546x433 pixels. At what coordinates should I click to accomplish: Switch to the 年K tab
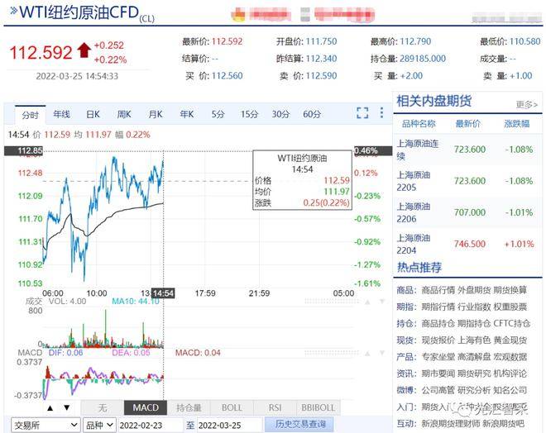point(187,114)
